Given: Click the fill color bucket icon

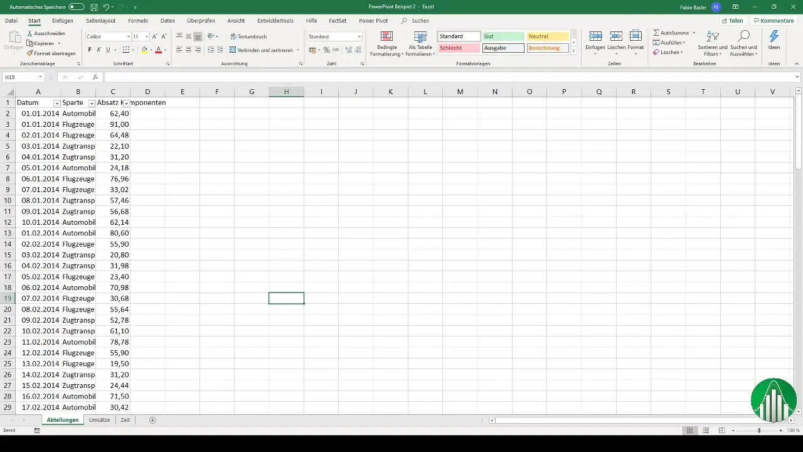Looking at the screenshot, I should point(144,50).
